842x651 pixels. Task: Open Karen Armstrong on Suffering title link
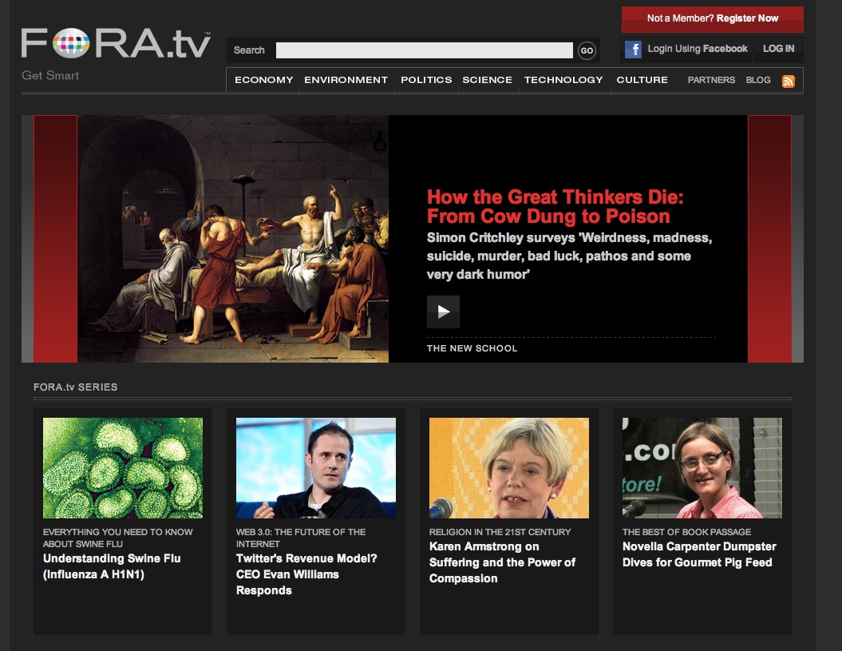(x=502, y=562)
